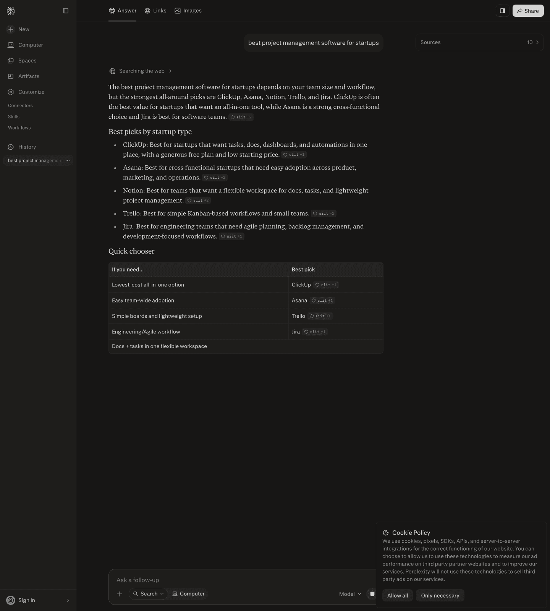
Task: Choose 'Only necessary' cookies
Action: [x=440, y=595]
